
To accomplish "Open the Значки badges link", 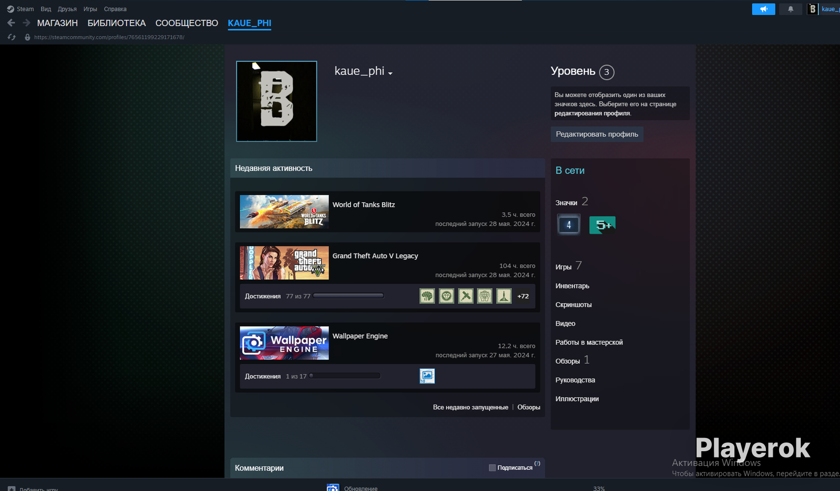I will tap(566, 203).
